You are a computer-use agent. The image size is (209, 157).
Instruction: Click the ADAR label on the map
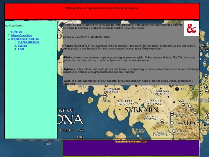point(190,123)
